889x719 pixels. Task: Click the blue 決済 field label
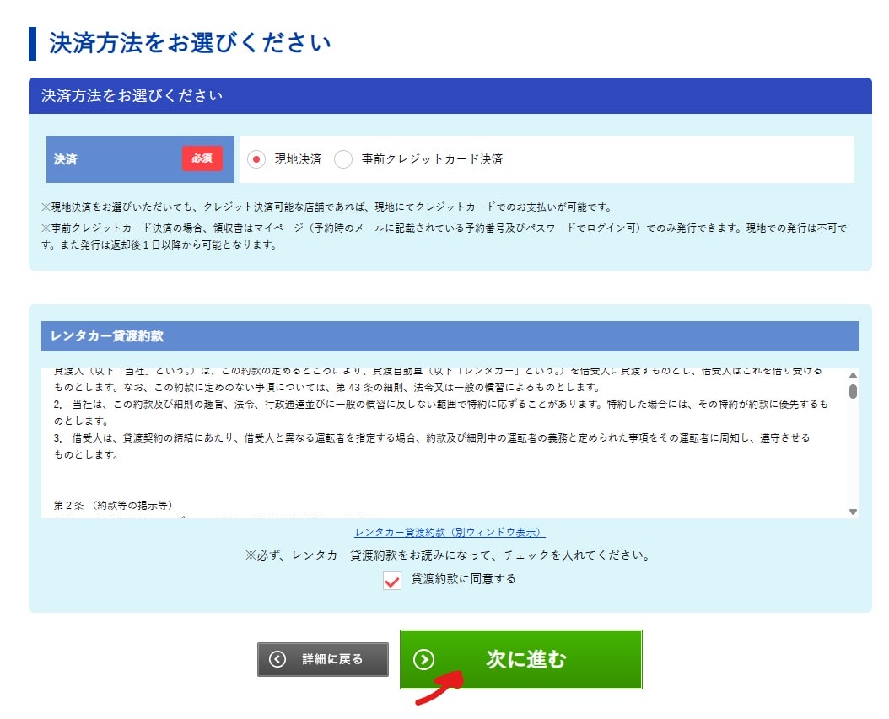coord(66,159)
